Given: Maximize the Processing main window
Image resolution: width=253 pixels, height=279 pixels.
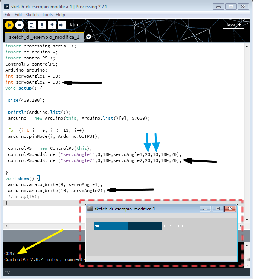Looking at the screenshot, I should tap(231, 7).
